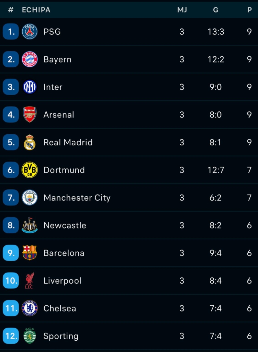This screenshot has height=352, width=258.
Task: Open the Real Madrid team link
Action: pyautogui.click(x=68, y=142)
